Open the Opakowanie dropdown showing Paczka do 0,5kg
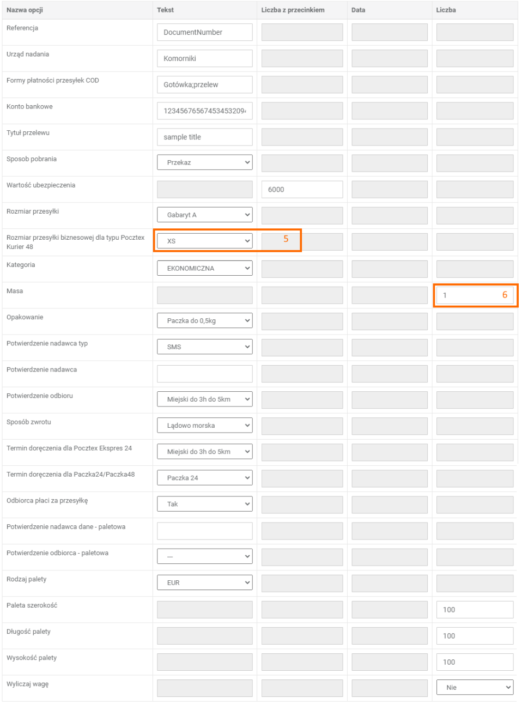The width and height of the screenshot is (522, 704). click(204, 320)
